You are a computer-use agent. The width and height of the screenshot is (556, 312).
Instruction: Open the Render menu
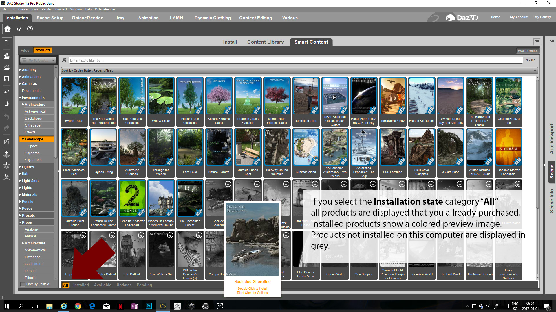click(x=47, y=9)
